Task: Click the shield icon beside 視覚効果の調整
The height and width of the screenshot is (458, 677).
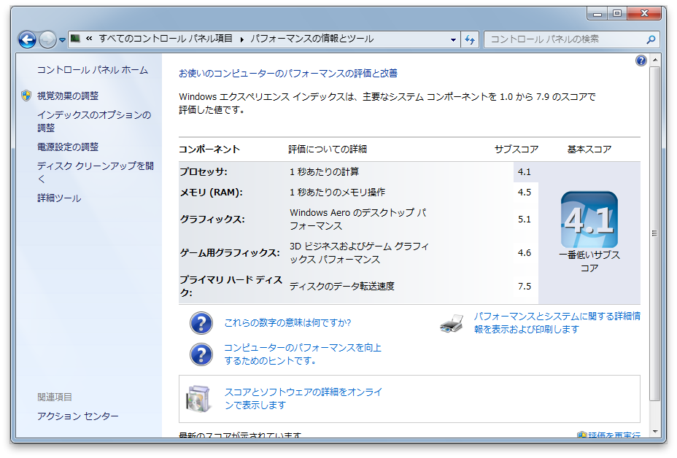Action: tap(26, 96)
